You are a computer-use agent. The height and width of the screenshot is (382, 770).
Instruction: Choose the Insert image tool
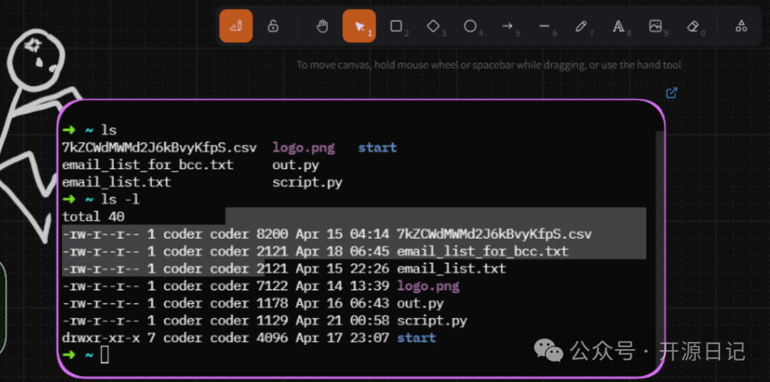coord(656,26)
